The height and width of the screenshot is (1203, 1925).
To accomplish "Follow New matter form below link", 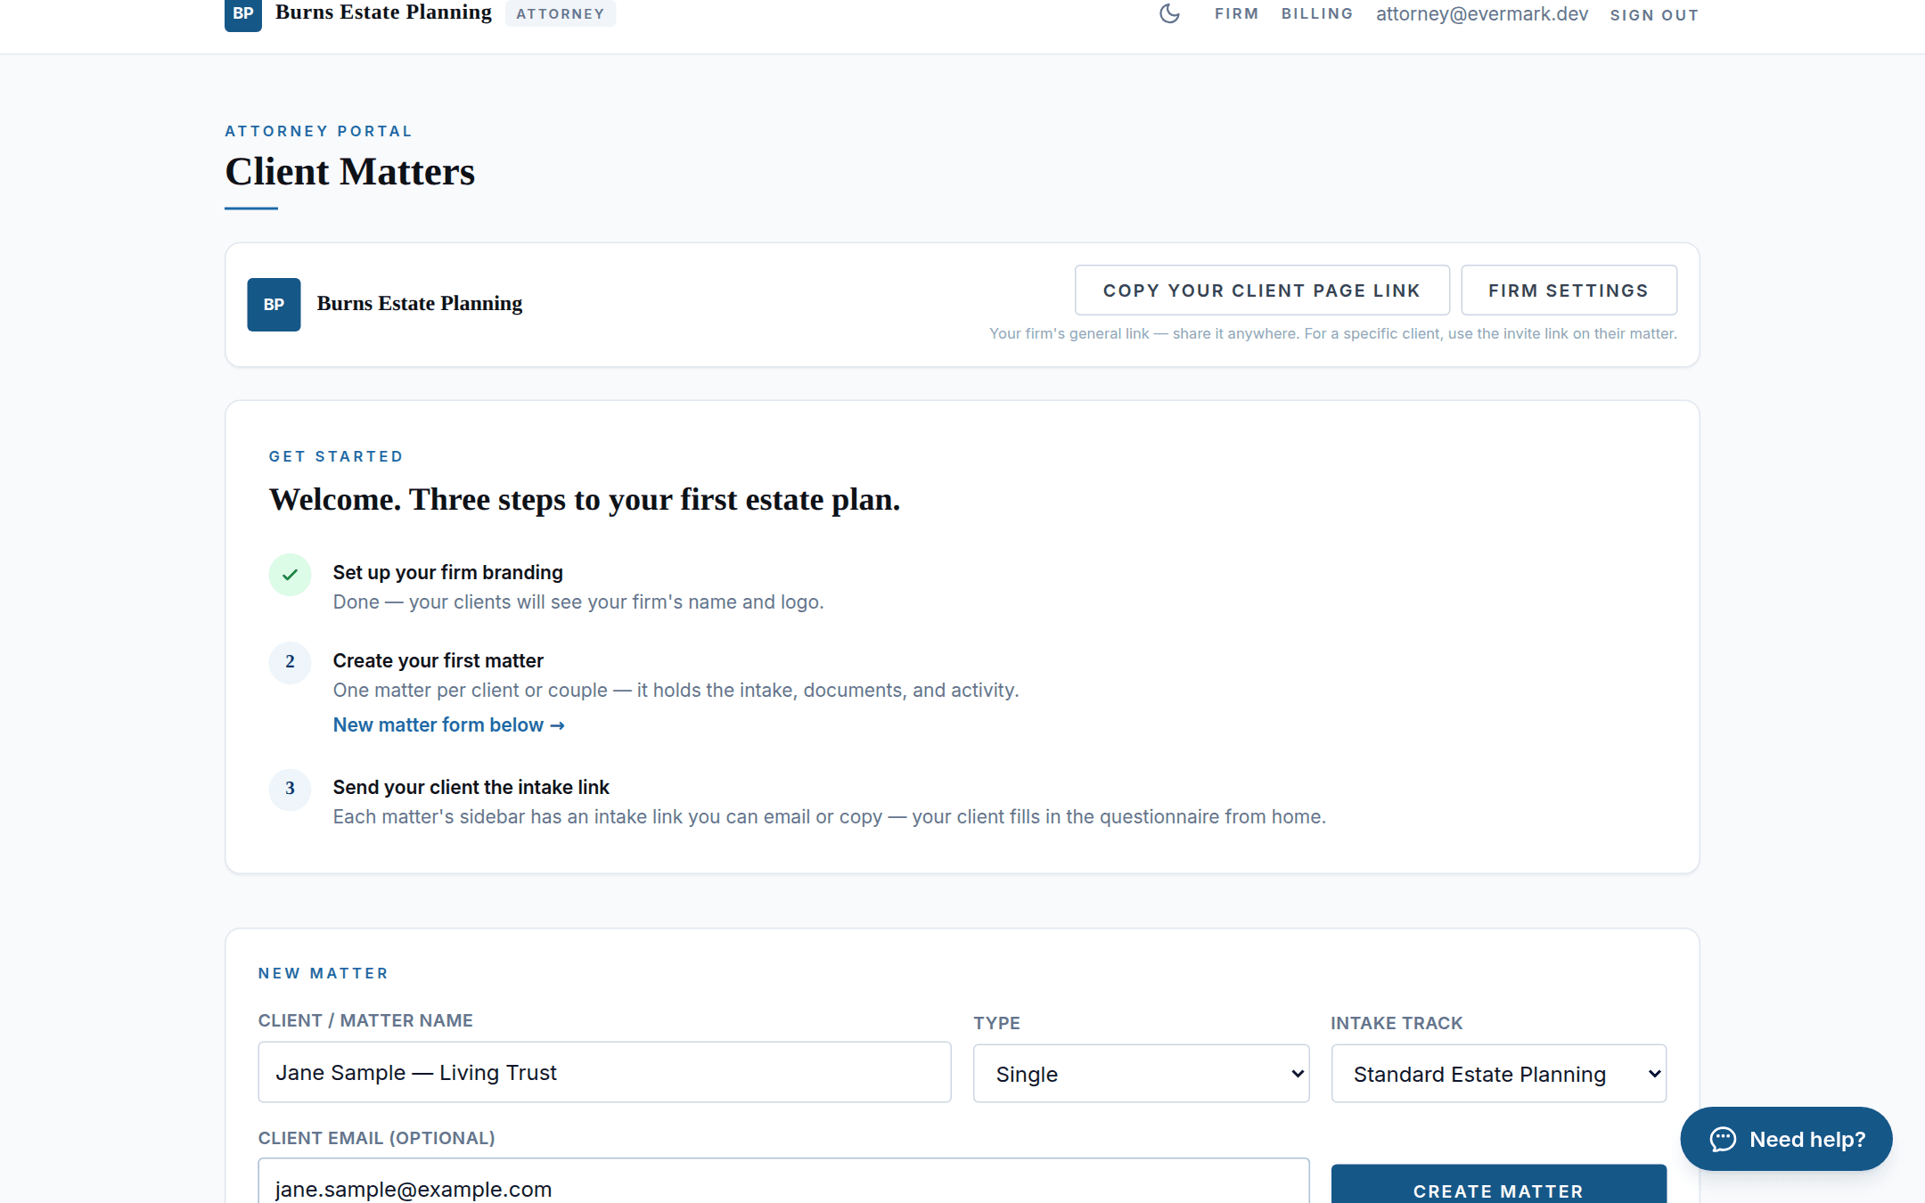I will [x=449, y=725].
